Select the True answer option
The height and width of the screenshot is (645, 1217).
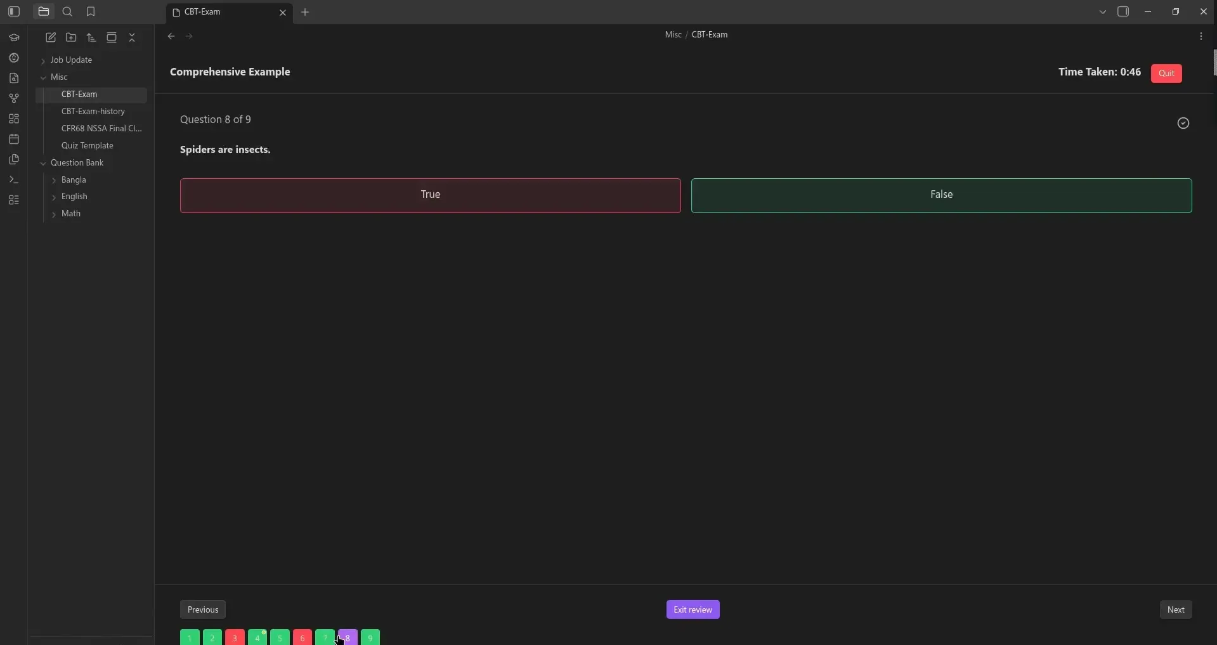point(431,195)
